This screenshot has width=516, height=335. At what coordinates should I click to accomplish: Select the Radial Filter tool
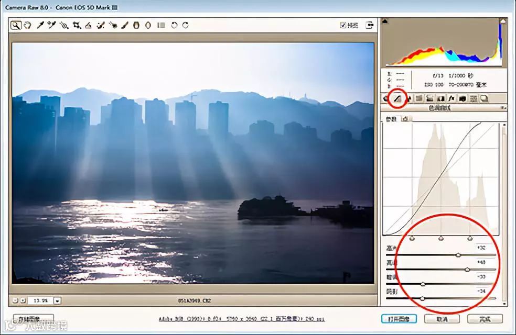coord(148,25)
